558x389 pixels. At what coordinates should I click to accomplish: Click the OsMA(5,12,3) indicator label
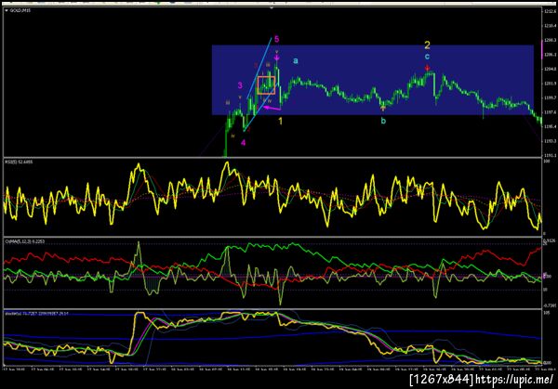pos(25,241)
